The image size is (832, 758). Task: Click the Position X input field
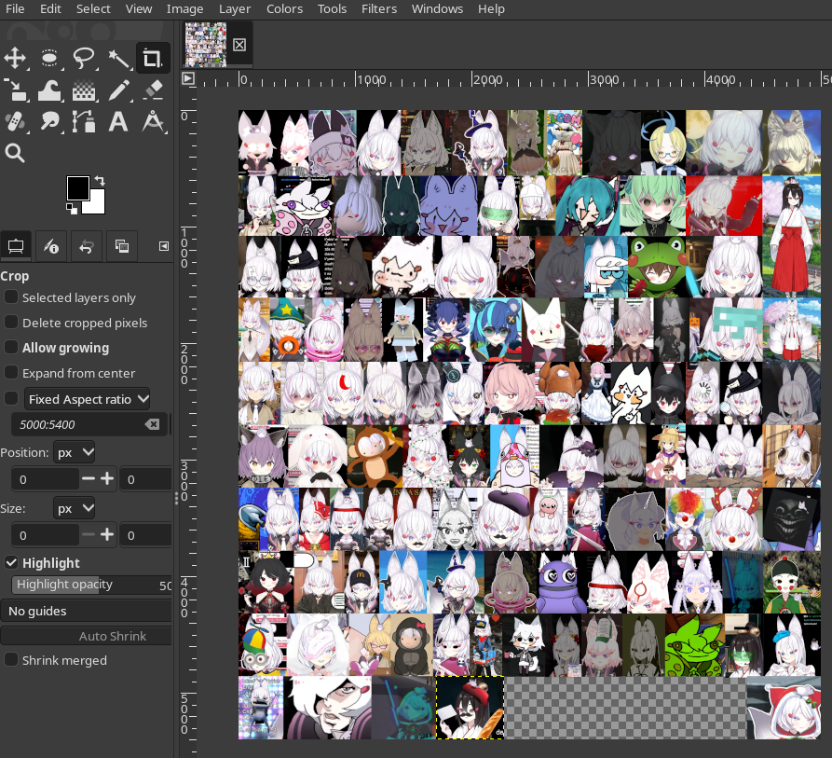(46, 479)
